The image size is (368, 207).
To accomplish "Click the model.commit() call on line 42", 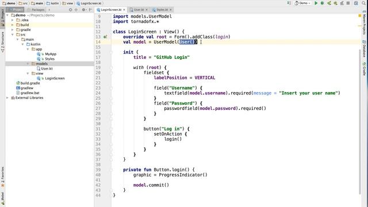I will click(151, 185).
